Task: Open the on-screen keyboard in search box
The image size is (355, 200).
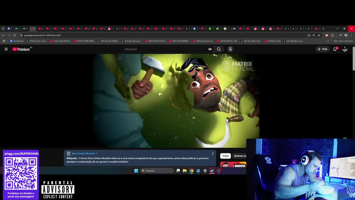Action: [210, 49]
